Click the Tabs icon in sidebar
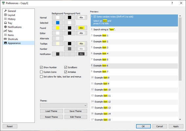 click(5, 31)
